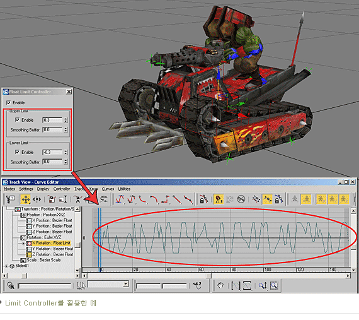Expand the X Rotation : Float Limit track
This screenshot has width=359, height=320.
(x=23, y=243)
